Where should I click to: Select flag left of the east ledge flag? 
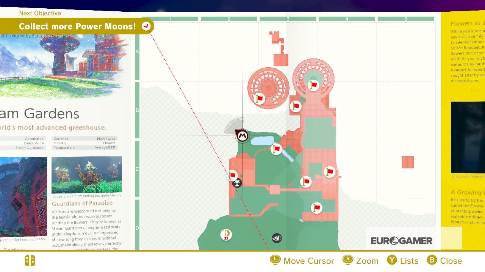306,182
